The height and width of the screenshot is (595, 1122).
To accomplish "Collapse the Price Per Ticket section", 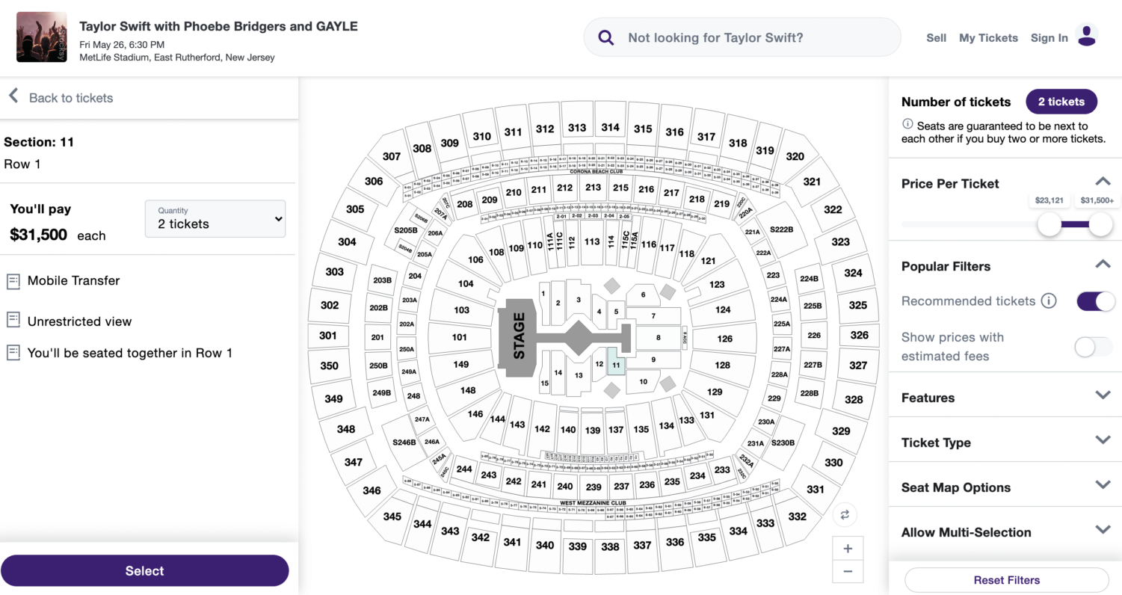I will click(1103, 182).
